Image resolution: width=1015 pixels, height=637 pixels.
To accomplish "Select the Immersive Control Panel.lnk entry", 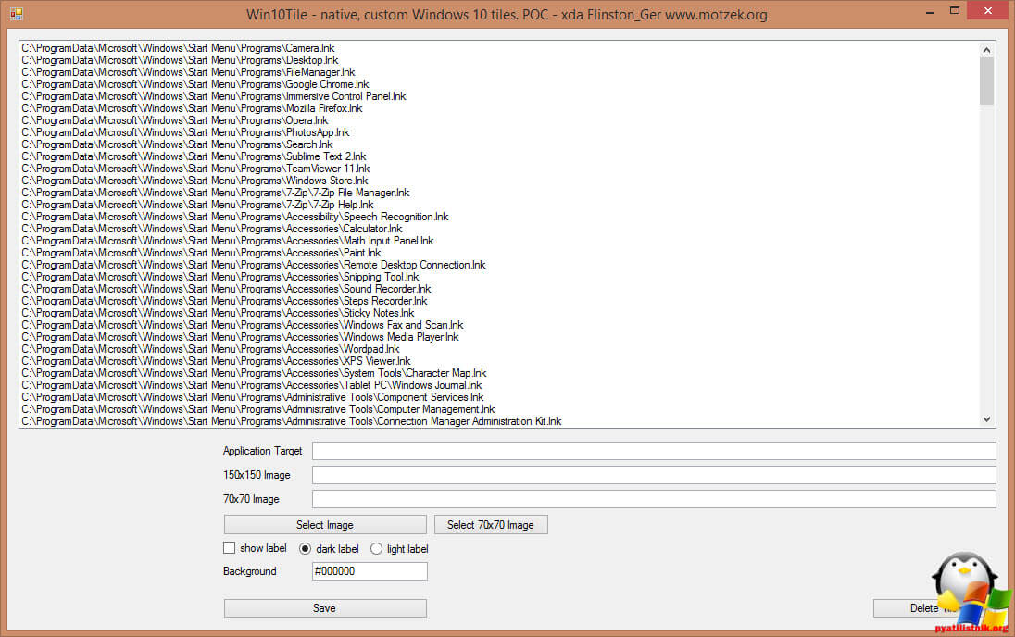I will coord(214,95).
